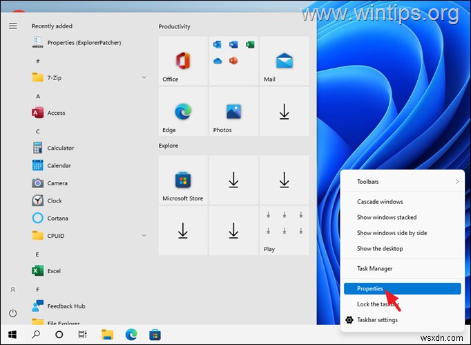Click the Windows Start button
The image size is (471, 345).
click(12, 335)
